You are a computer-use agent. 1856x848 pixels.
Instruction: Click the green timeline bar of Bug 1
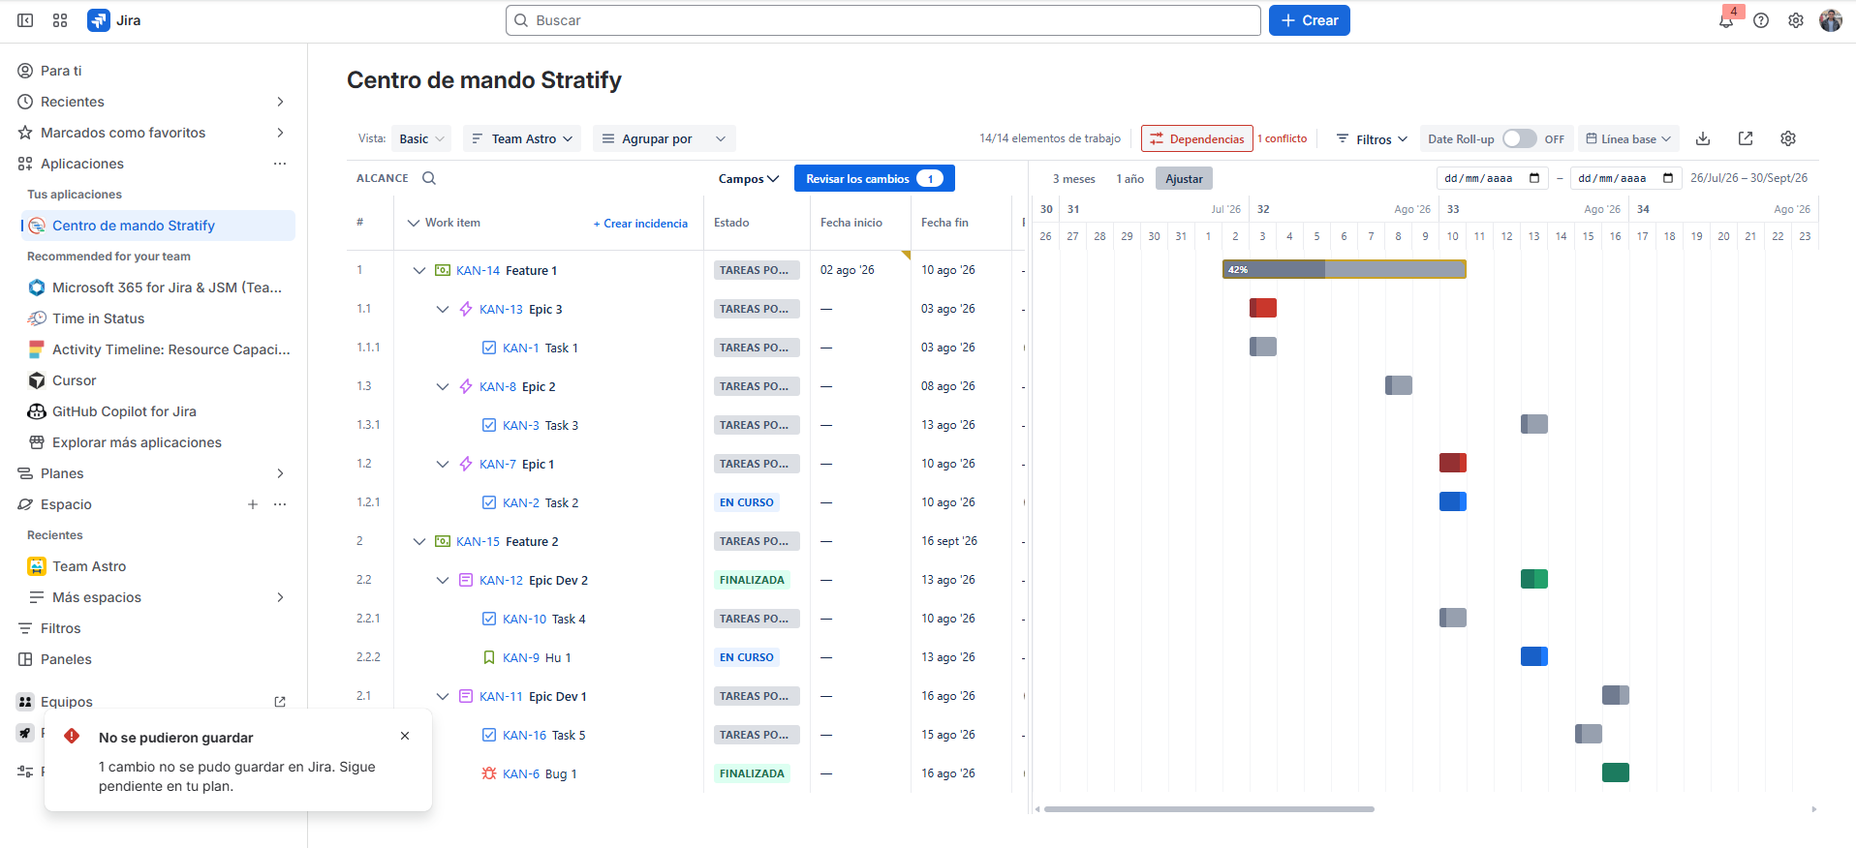[1615, 772]
